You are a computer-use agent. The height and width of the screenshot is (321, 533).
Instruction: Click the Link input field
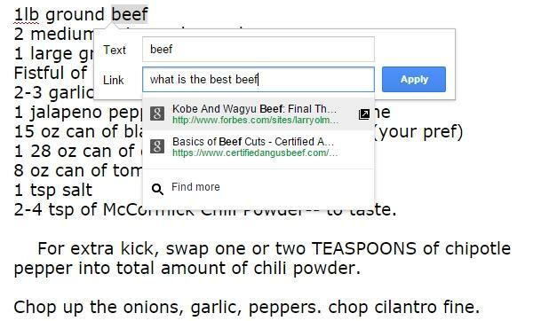pos(259,80)
